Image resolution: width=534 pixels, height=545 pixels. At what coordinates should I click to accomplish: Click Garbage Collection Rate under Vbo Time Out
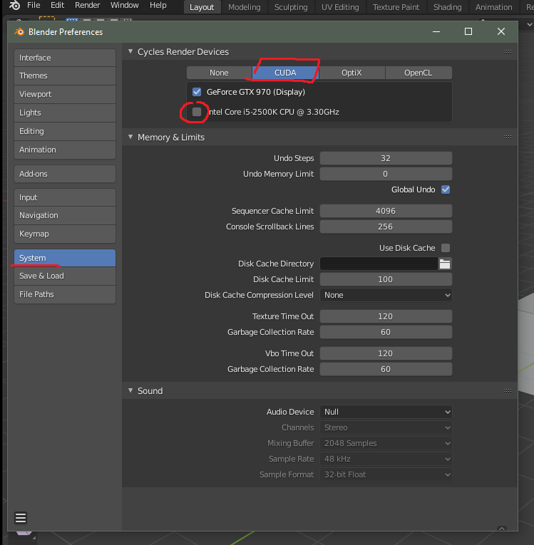(x=386, y=369)
